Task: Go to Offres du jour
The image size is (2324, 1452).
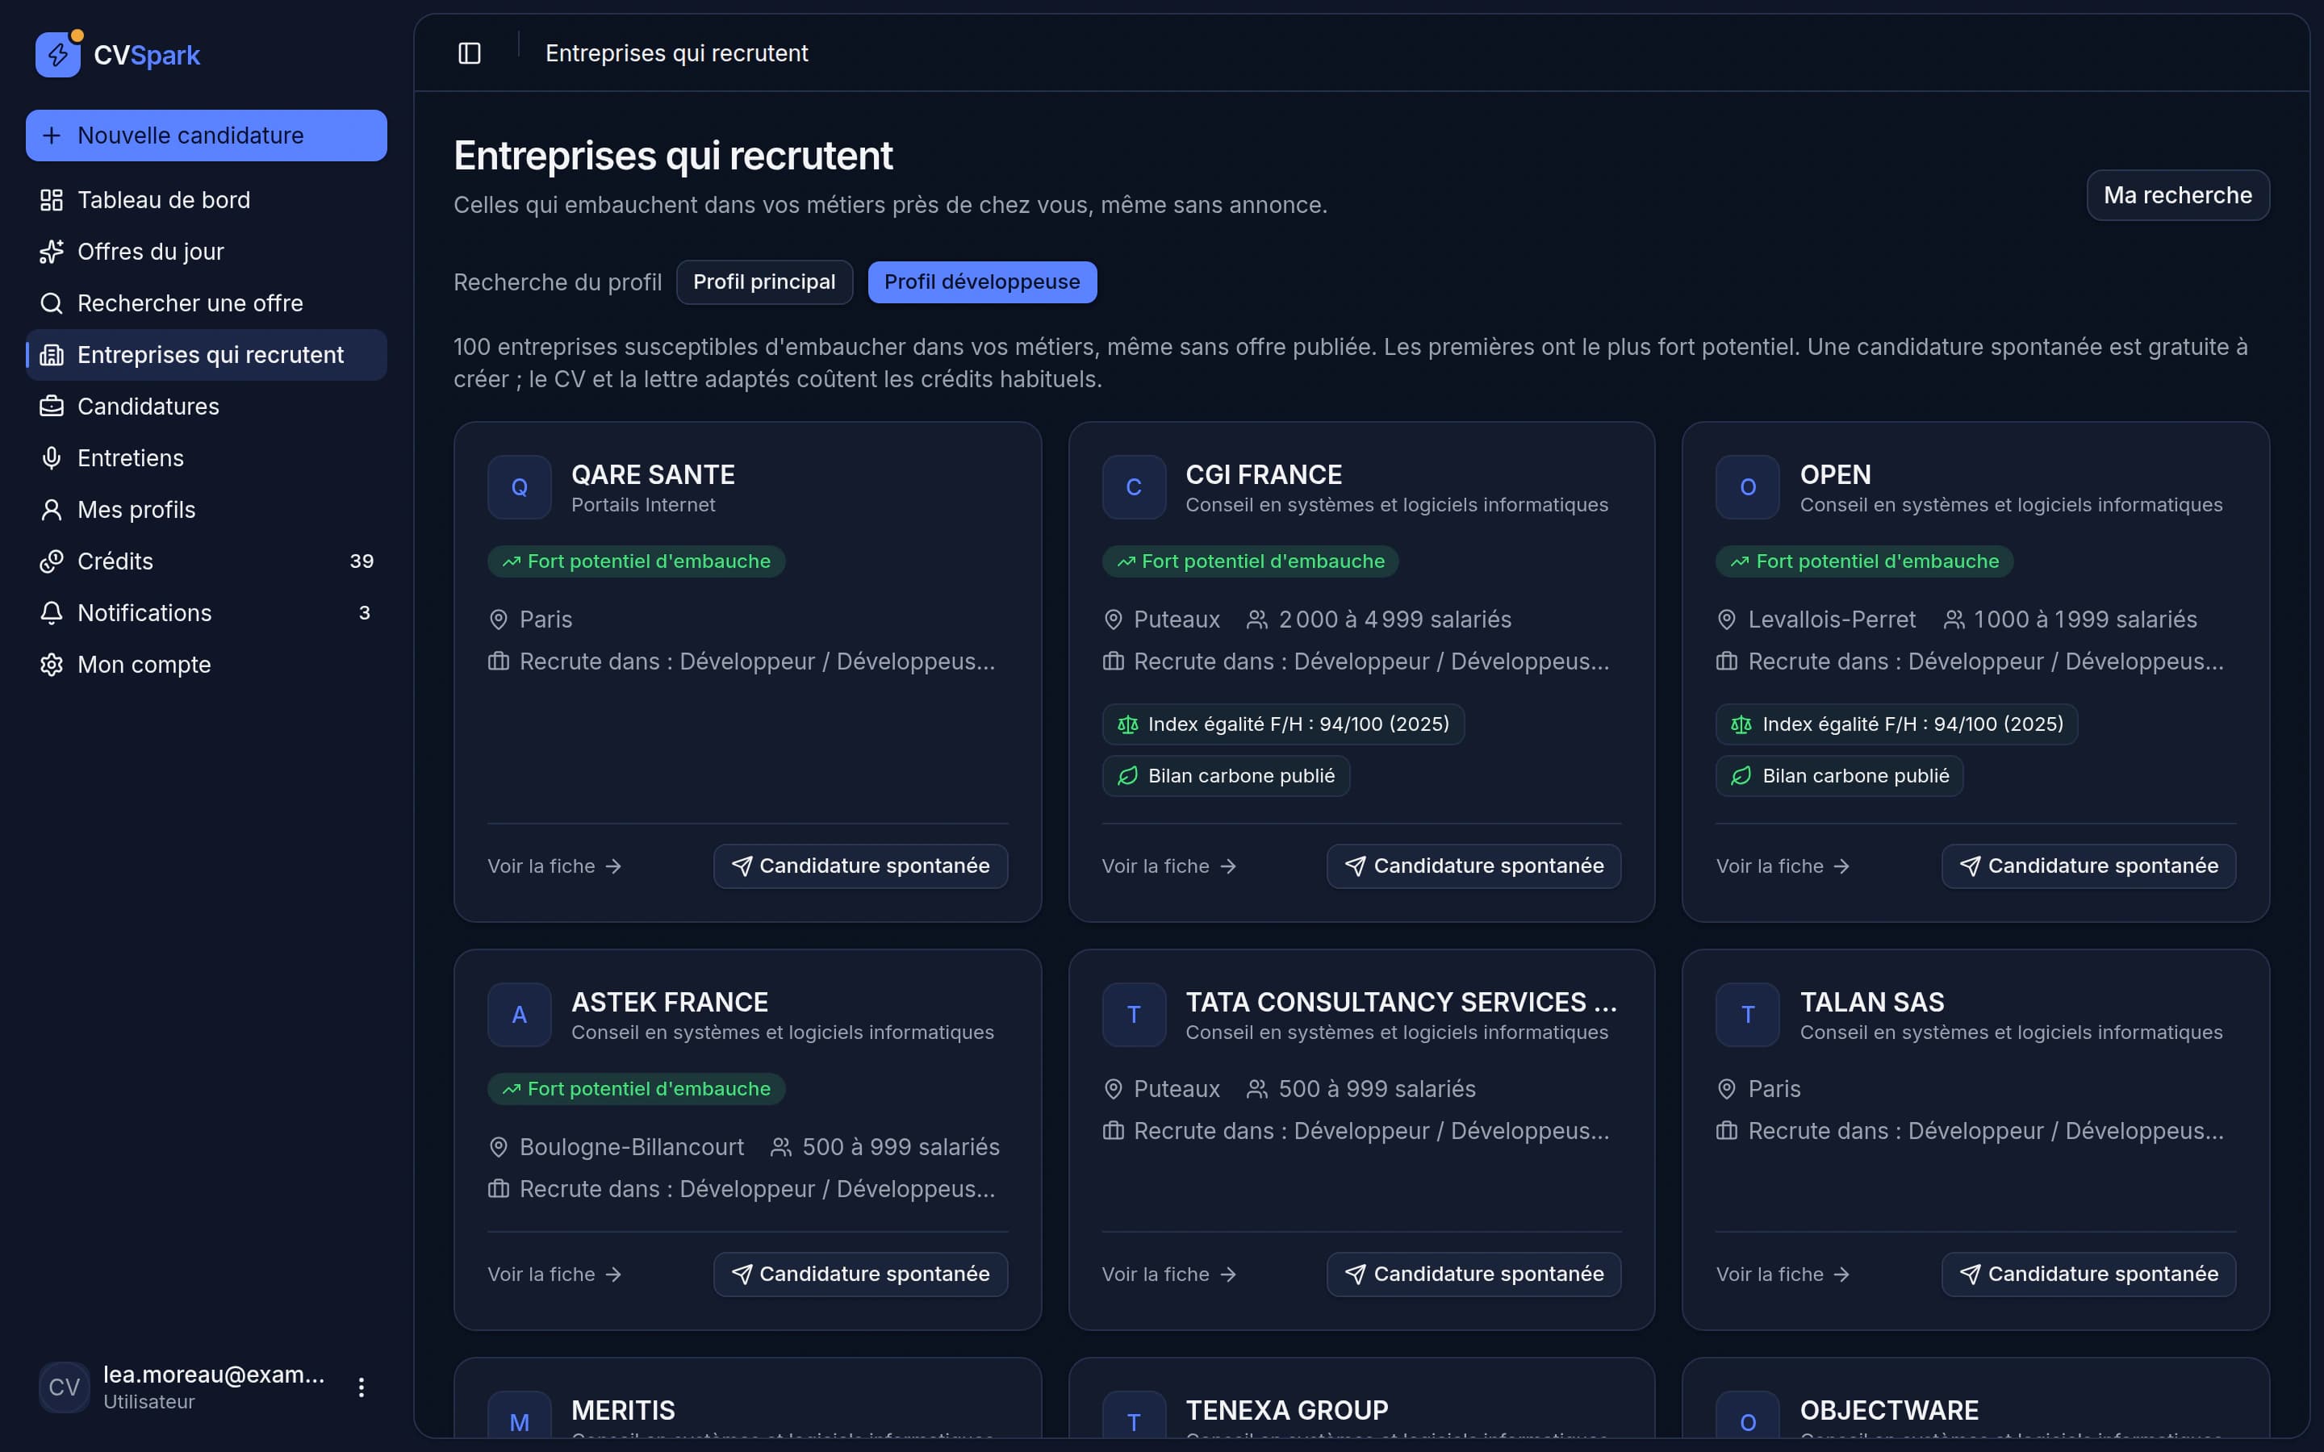Action: click(x=207, y=252)
